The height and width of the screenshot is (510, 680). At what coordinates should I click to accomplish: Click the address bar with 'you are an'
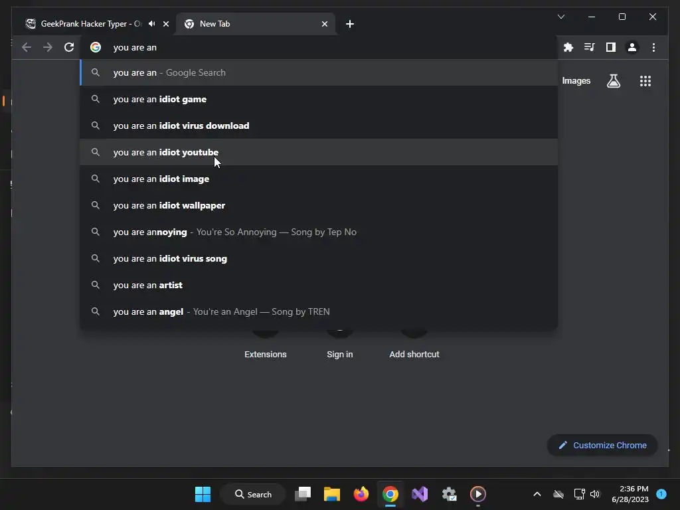(319, 47)
